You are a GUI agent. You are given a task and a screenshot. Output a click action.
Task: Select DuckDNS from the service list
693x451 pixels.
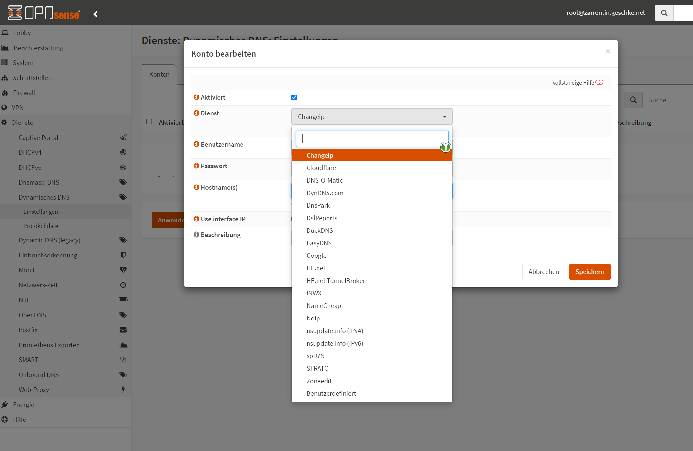[x=372, y=230]
